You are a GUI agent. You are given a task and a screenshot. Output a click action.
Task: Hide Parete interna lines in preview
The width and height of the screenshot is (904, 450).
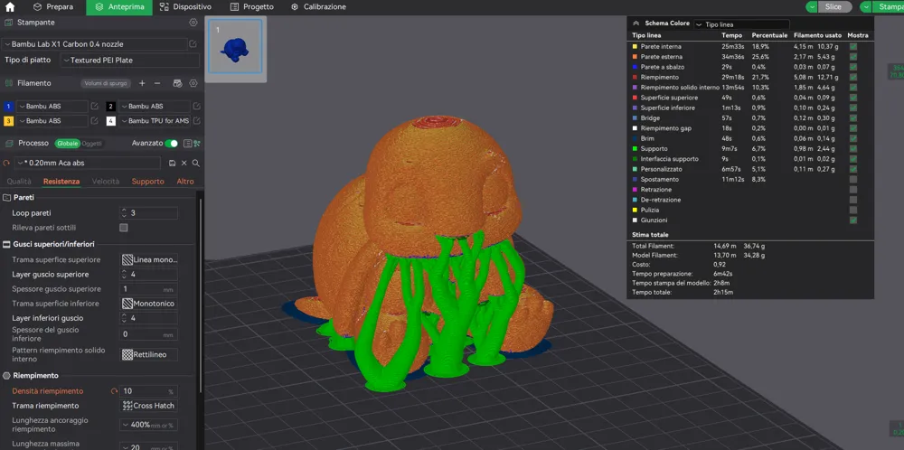click(x=853, y=47)
